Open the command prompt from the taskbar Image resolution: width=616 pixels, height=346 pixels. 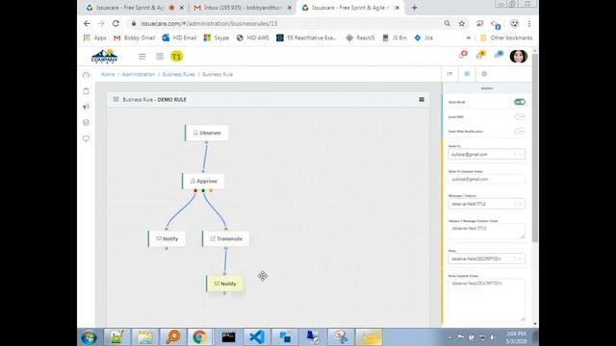(x=228, y=337)
